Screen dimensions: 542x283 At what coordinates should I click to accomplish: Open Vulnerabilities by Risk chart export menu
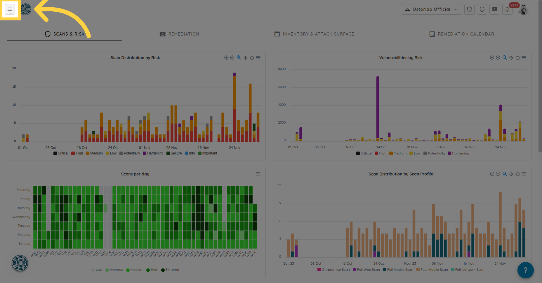point(524,58)
